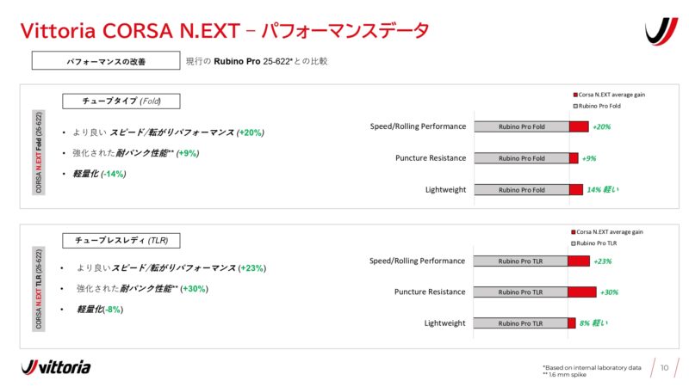Select the チューブレスレディ (TLR) heading box
Viewport: 689px width, 387px height.
pyautogui.click(x=120, y=240)
